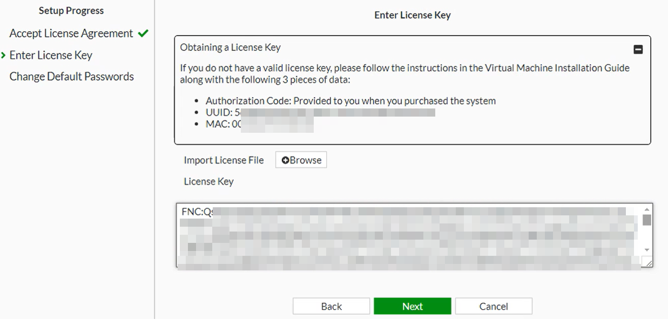The width and height of the screenshot is (668, 326).
Task: Select the Accept License Agreement step
Action: [x=71, y=33]
